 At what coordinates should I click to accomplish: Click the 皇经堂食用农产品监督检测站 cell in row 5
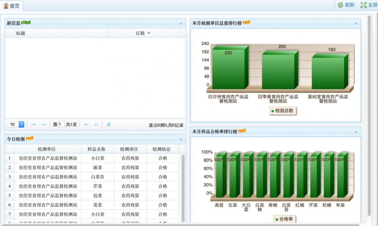(x=48, y=196)
